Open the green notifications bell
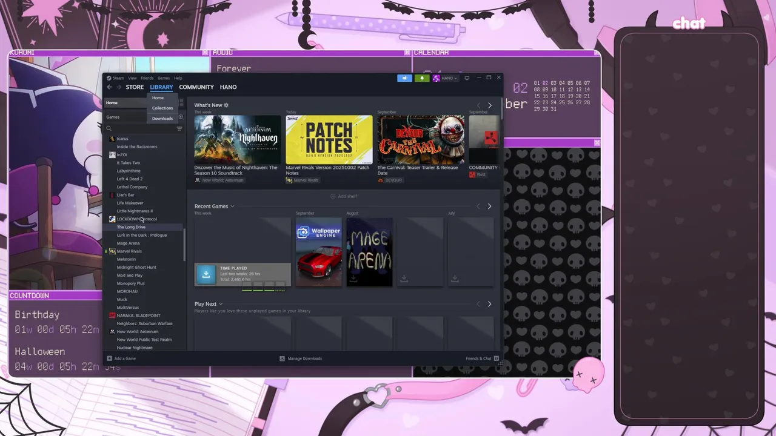The width and height of the screenshot is (776, 436). click(422, 78)
